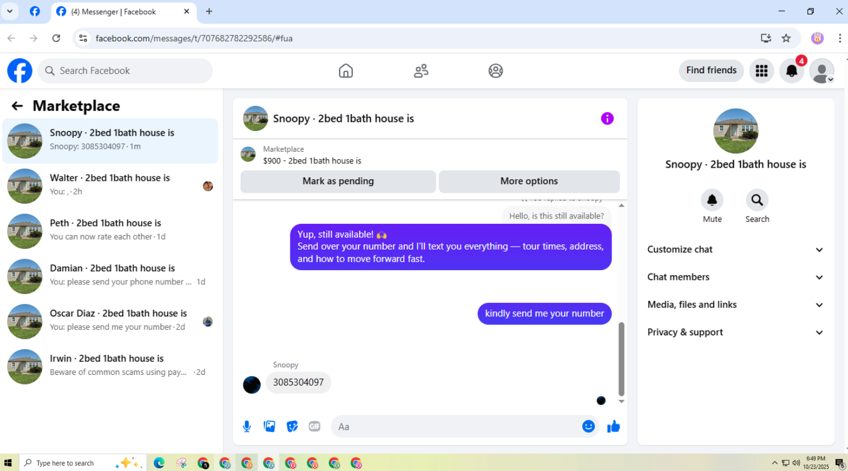
Task: View site information icon beside URL
Action: pos(83,38)
